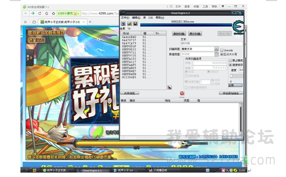Viewport: 286px width, 177px height.
Task: Open a new browser tab with plus
Action: [90, 22]
